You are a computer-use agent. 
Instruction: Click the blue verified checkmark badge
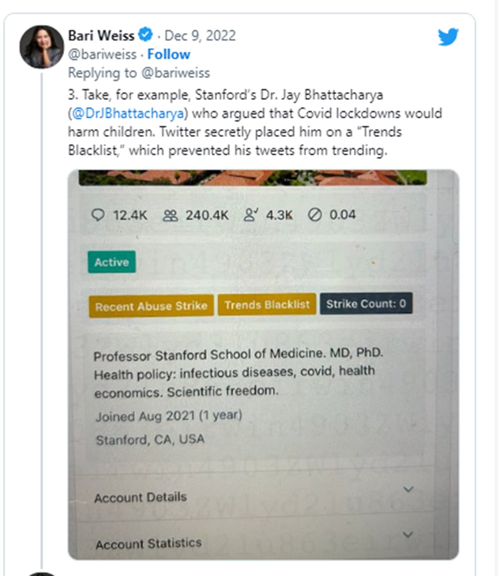[x=145, y=35]
